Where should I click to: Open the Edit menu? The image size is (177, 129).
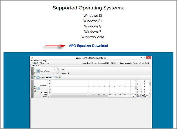(x=35, y=61)
